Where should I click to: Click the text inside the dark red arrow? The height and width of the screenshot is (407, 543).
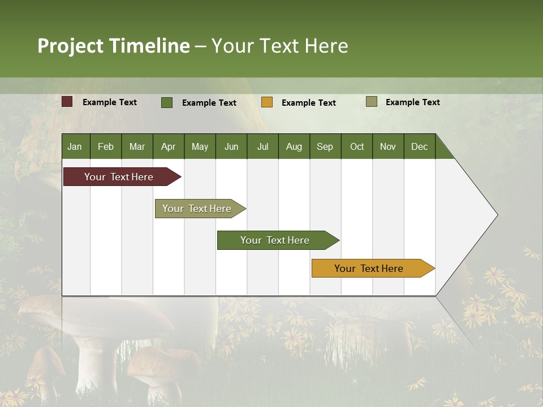coord(119,176)
